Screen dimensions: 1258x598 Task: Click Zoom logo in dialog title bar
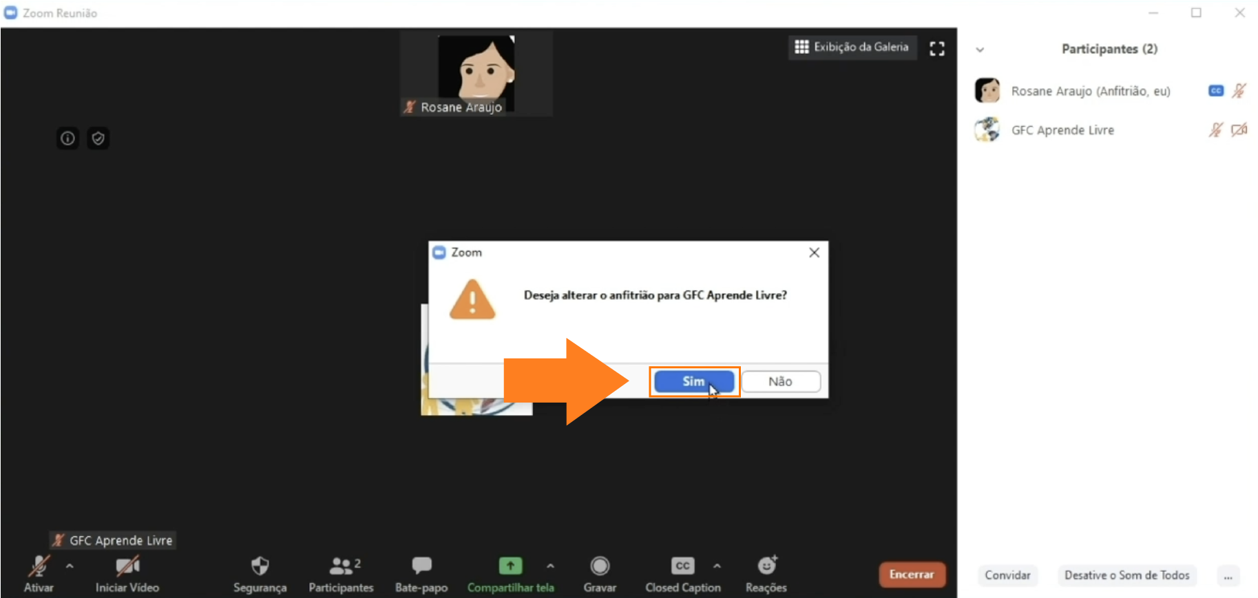tap(439, 253)
